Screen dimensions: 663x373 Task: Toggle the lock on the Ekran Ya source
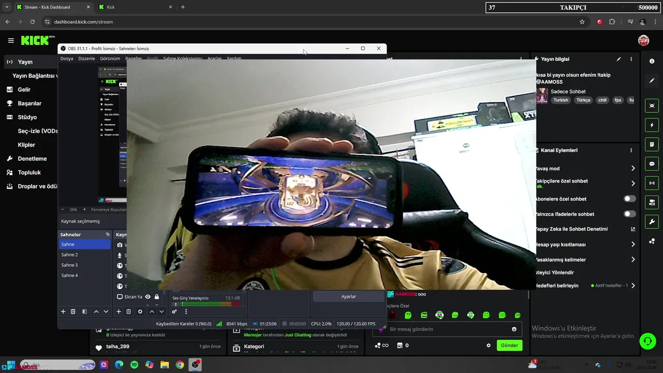coord(156,297)
